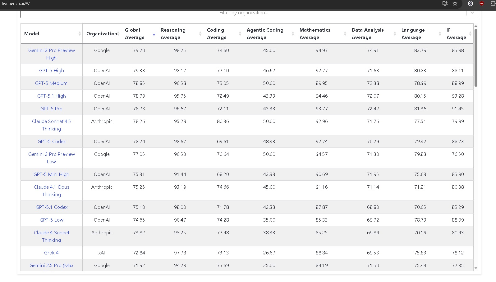Open the GPT-5.1 Codex model link
496x282 pixels.
point(52,207)
